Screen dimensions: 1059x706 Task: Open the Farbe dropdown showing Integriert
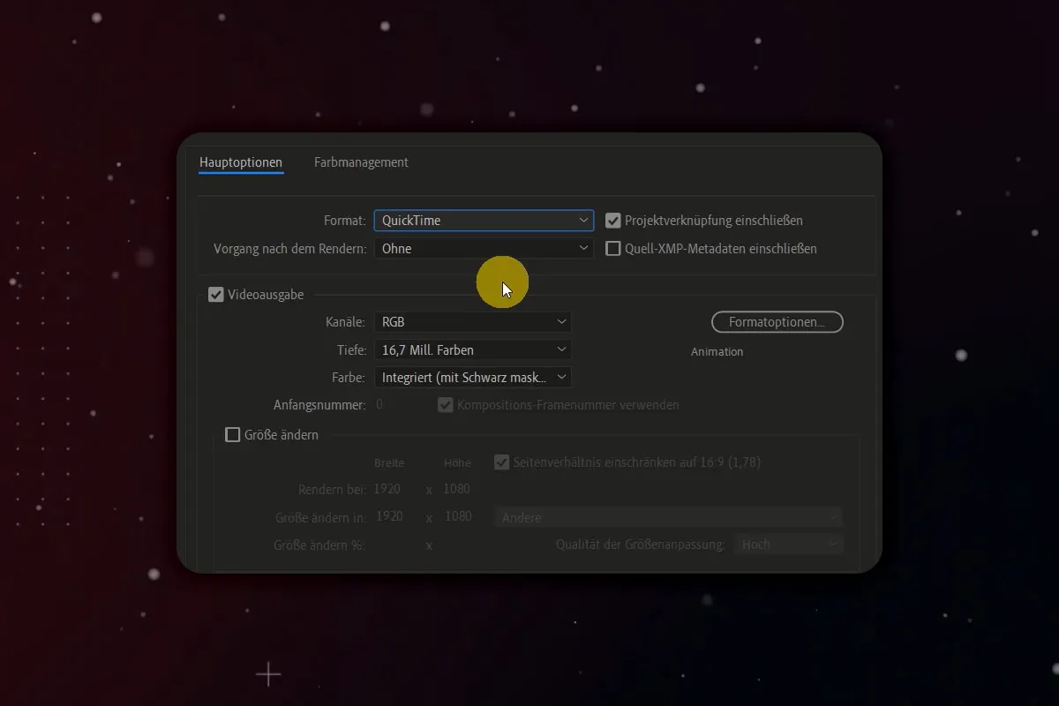click(472, 378)
